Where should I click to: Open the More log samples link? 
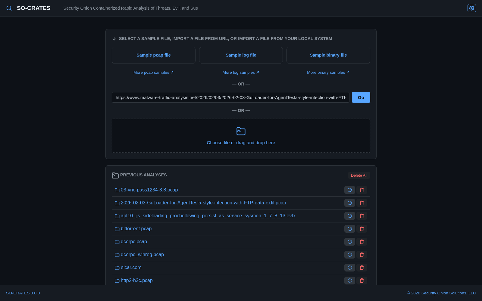[241, 73]
